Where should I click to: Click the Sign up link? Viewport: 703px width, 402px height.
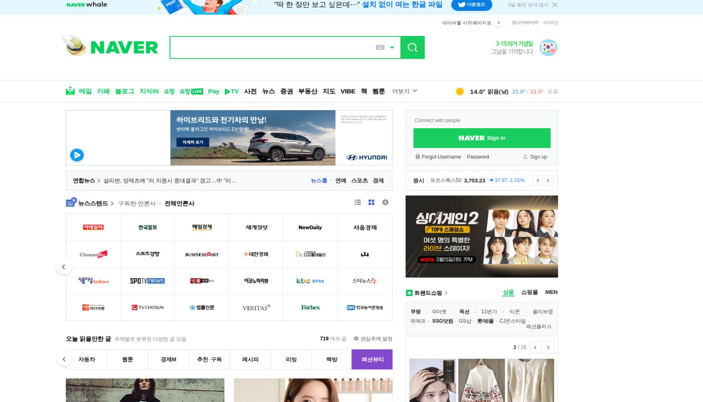tap(538, 157)
